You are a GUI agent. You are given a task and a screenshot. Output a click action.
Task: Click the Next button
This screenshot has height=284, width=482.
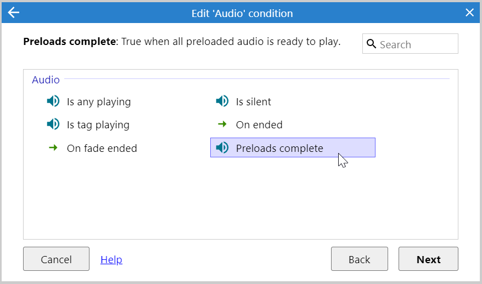click(x=428, y=259)
